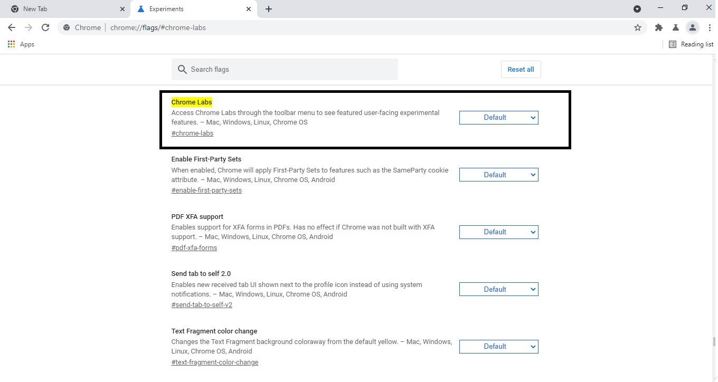The image size is (718, 382).
Task: Click the page vertical scrollbar thumb
Action: tap(713, 341)
